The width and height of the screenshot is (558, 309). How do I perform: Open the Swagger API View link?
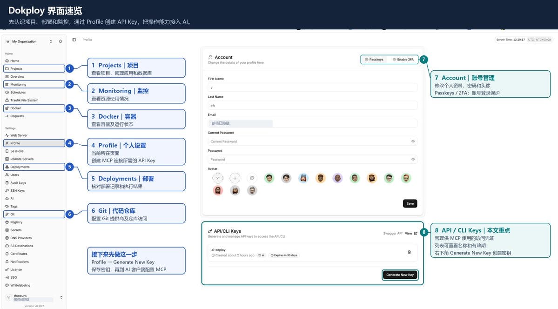410,234
